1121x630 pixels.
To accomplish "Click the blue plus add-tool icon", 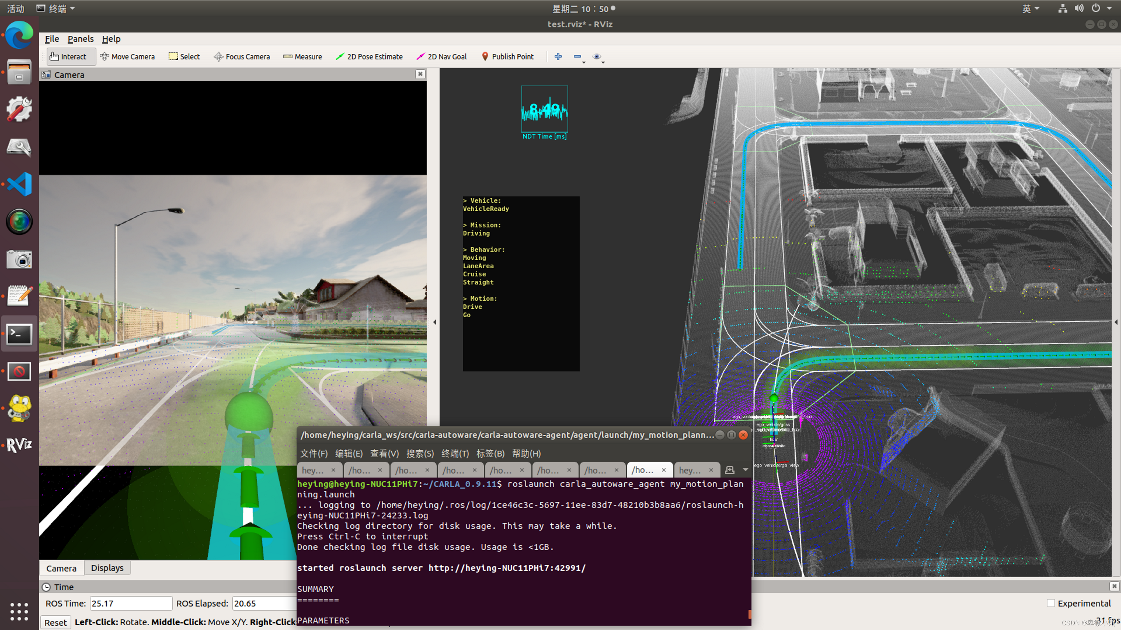I will click(558, 56).
